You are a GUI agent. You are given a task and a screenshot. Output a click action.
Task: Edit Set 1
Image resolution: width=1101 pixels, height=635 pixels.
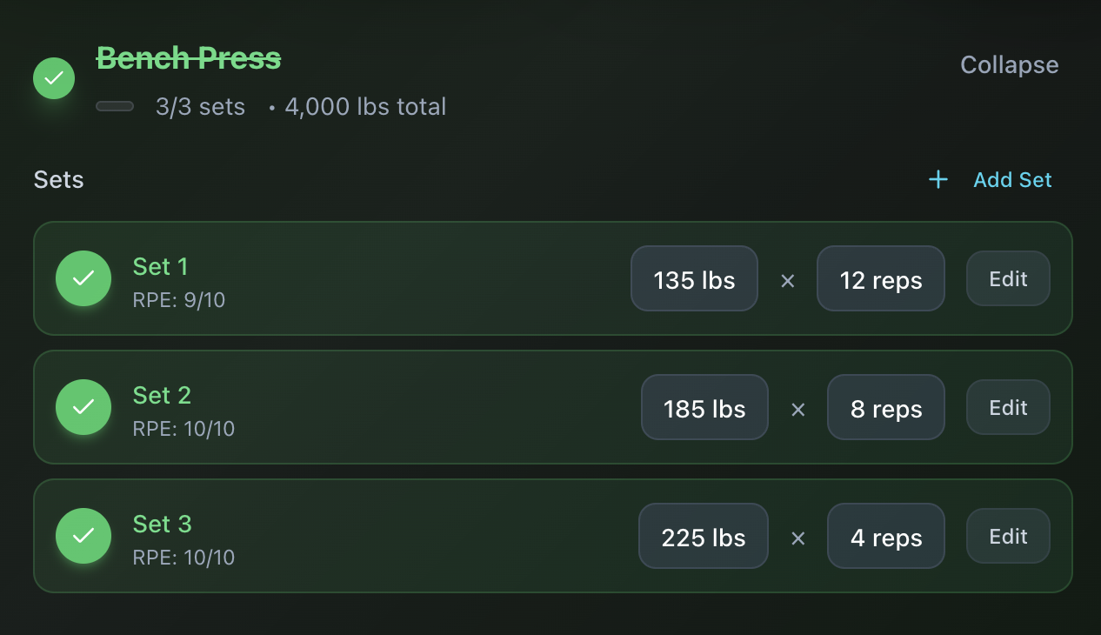(1008, 278)
